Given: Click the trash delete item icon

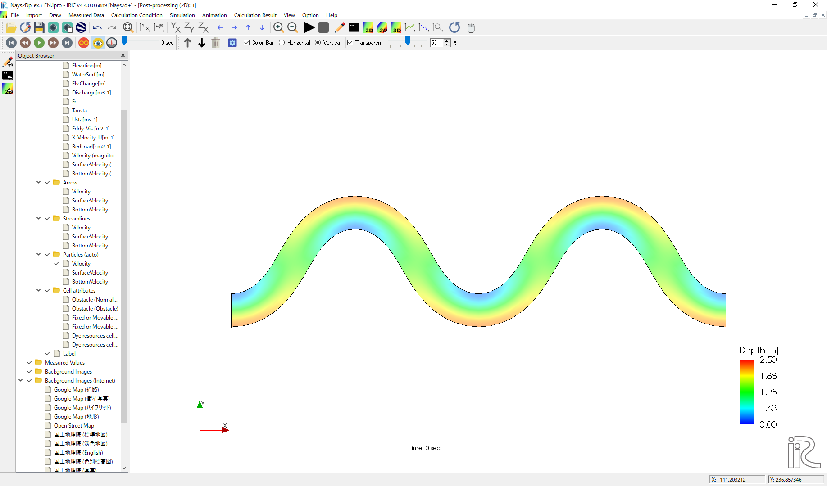Looking at the screenshot, I should (x=216, y=43).
